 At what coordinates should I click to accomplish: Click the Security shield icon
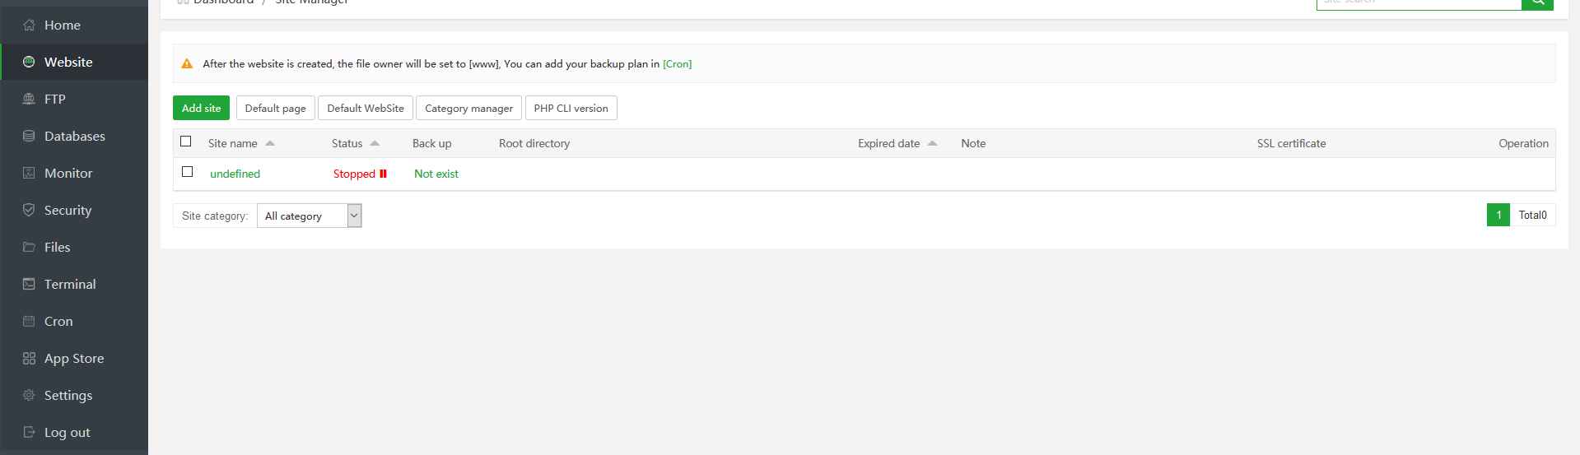pos(29,211)
